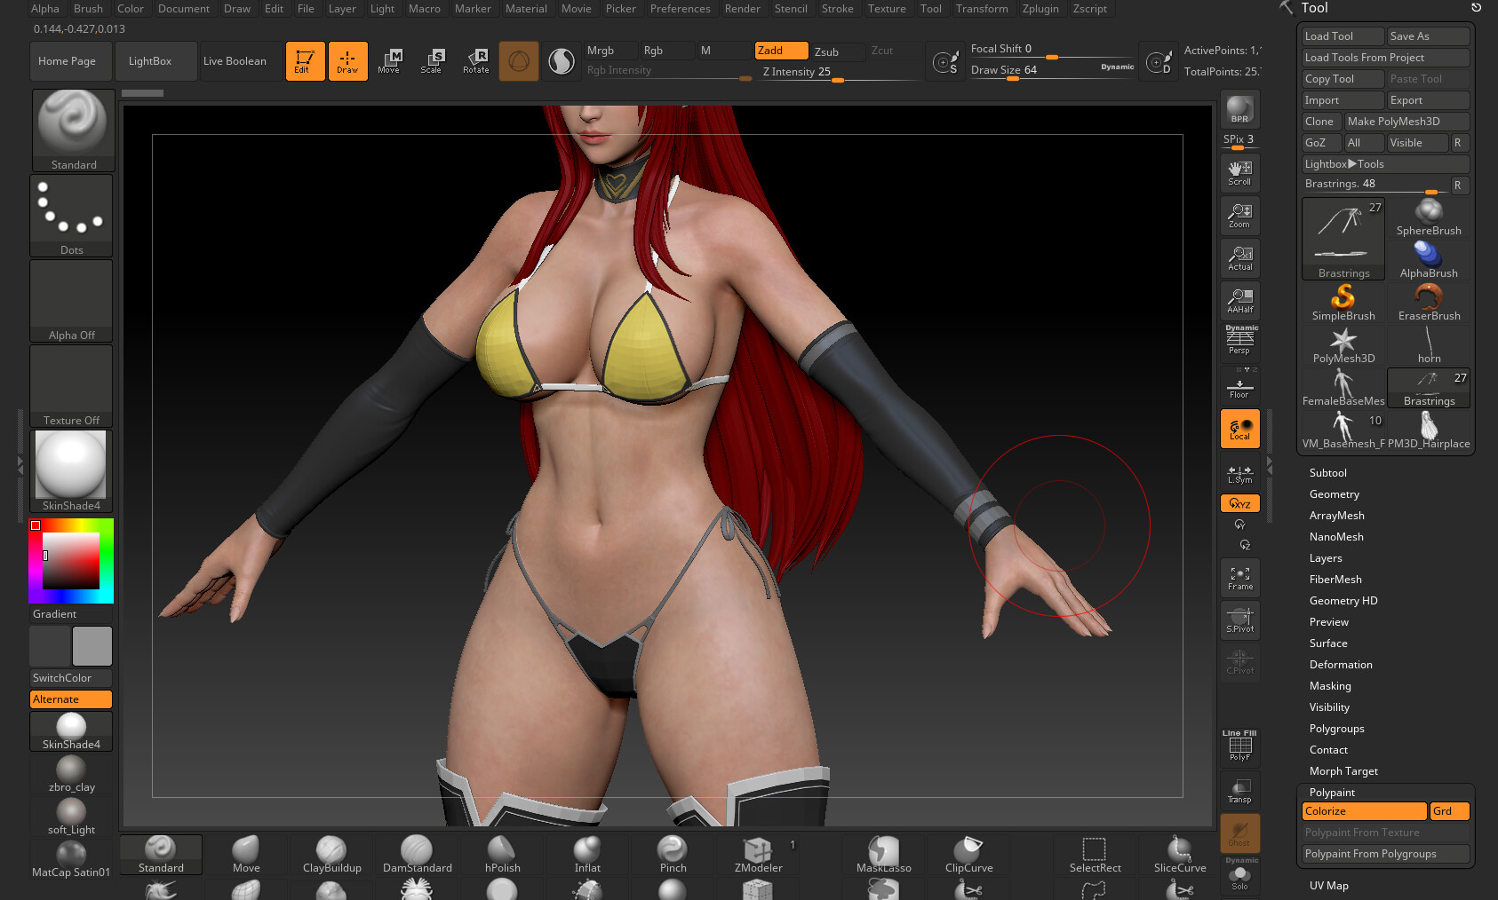Select the hPolish brush

(502, 854)
